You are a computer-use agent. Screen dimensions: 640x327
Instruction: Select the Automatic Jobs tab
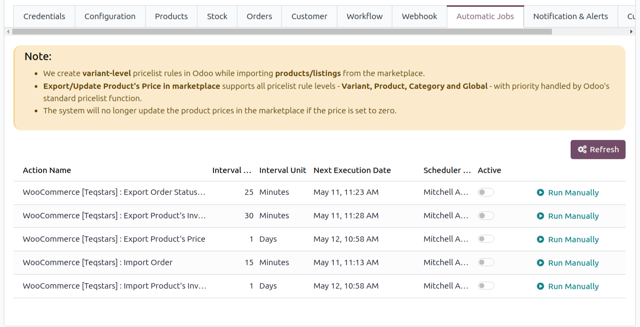[485, 17]
